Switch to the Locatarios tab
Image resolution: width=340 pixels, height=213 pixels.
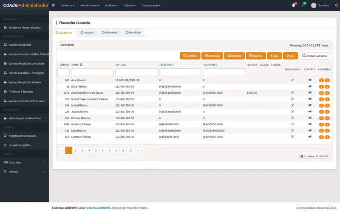coord(64,33)
